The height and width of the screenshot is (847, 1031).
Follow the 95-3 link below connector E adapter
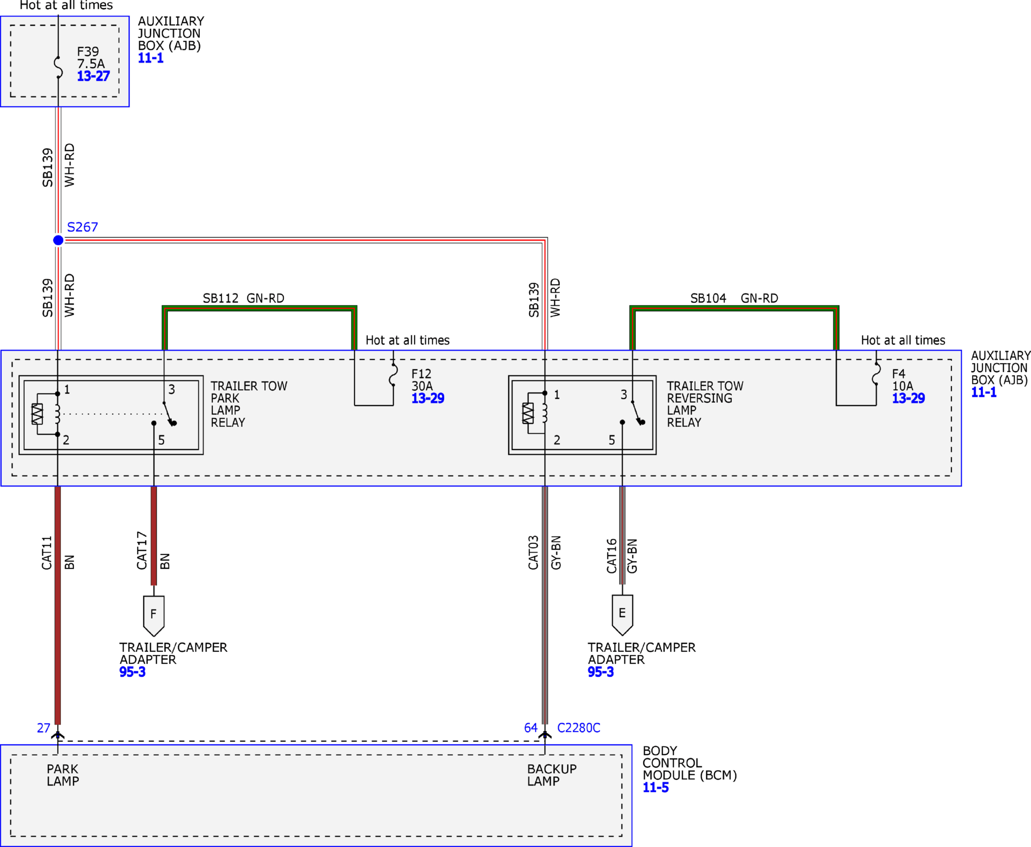(601, 672)
